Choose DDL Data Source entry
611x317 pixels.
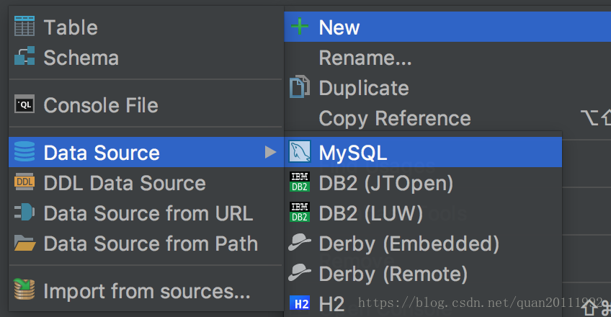click(146, 183)
